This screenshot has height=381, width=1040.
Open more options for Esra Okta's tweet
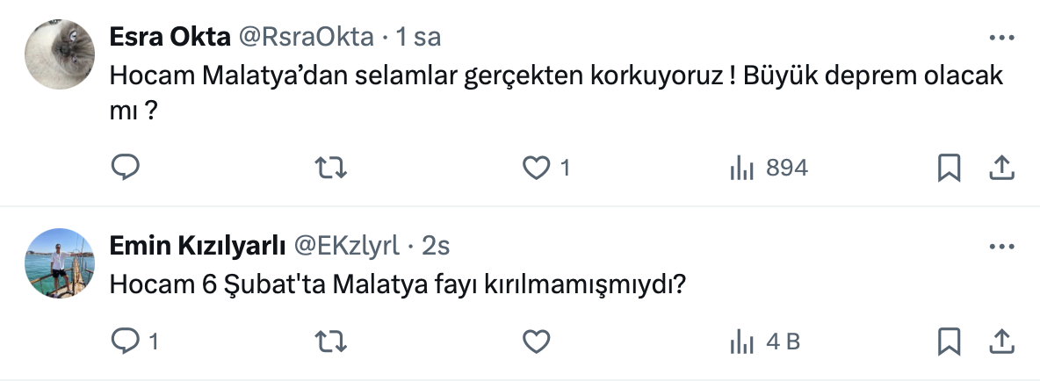(1002, 39)
